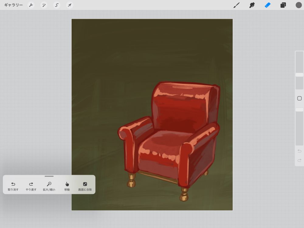This screenshot has height=228, width=304.
Task: Open the ギャラリー gallery
Action: coord(13,5)
